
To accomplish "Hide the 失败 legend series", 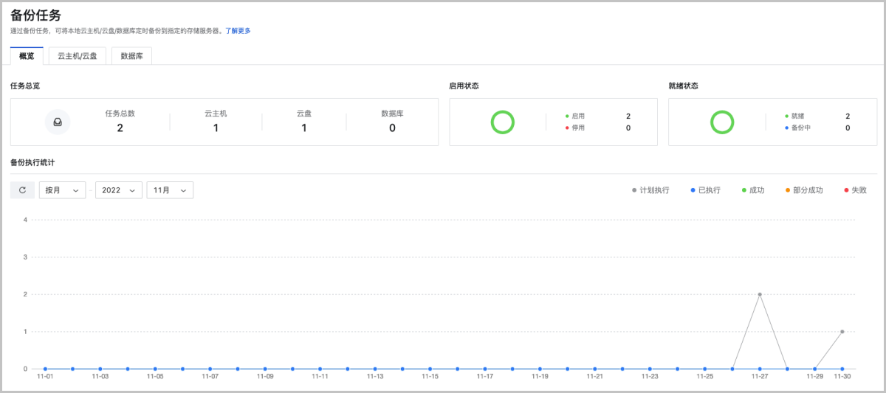I will 854,190.
